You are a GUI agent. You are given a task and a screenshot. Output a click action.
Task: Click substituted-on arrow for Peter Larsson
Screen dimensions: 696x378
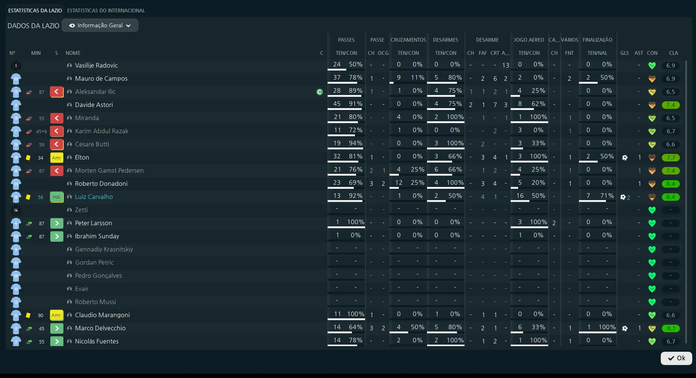[x=57, y=223]
